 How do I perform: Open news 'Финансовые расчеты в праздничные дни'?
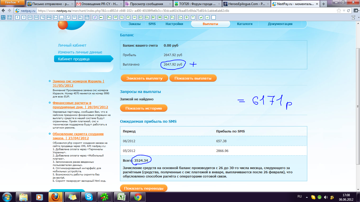(80, 105)
